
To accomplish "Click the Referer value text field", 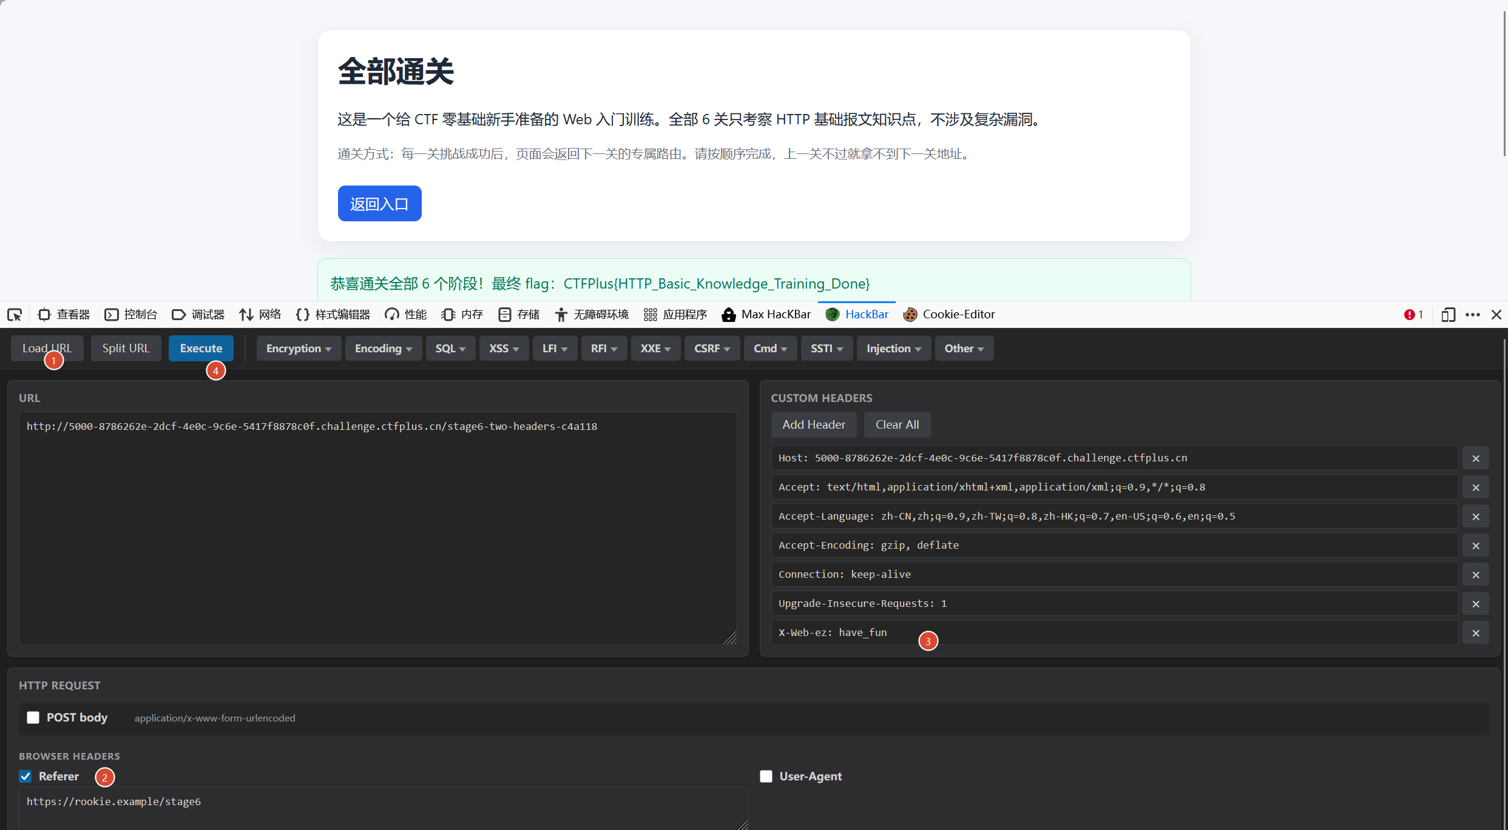I will [384, 808].
